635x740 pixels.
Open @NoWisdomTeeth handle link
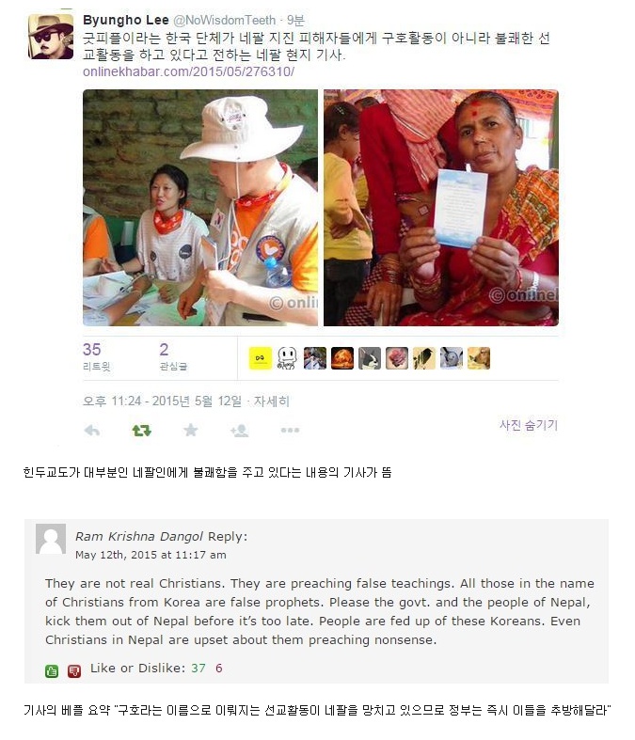tap(224, 21)
